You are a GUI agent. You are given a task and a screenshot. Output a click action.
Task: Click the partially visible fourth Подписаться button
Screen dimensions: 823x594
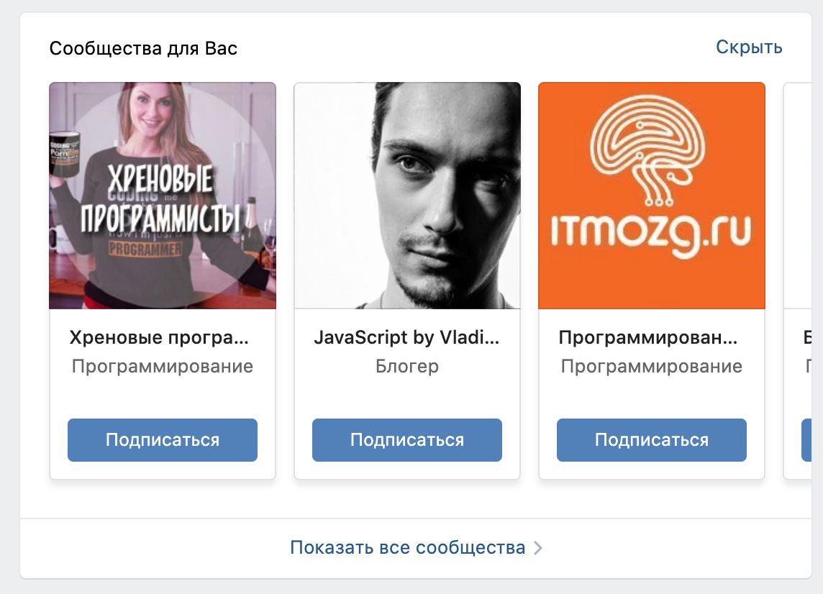[806, 439]
